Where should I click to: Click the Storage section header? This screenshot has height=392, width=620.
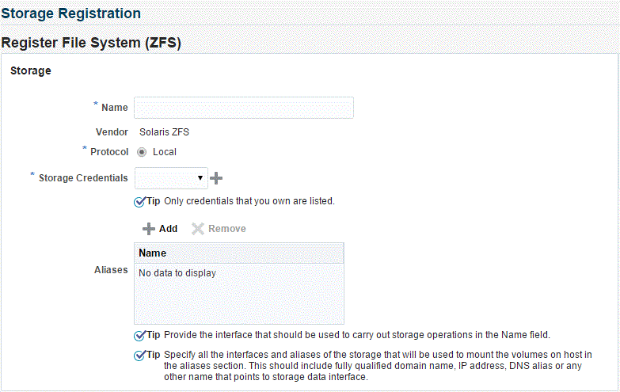(31, 70)
